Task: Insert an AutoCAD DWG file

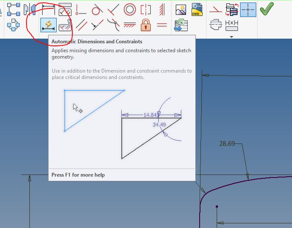Action: pos(197,9)
